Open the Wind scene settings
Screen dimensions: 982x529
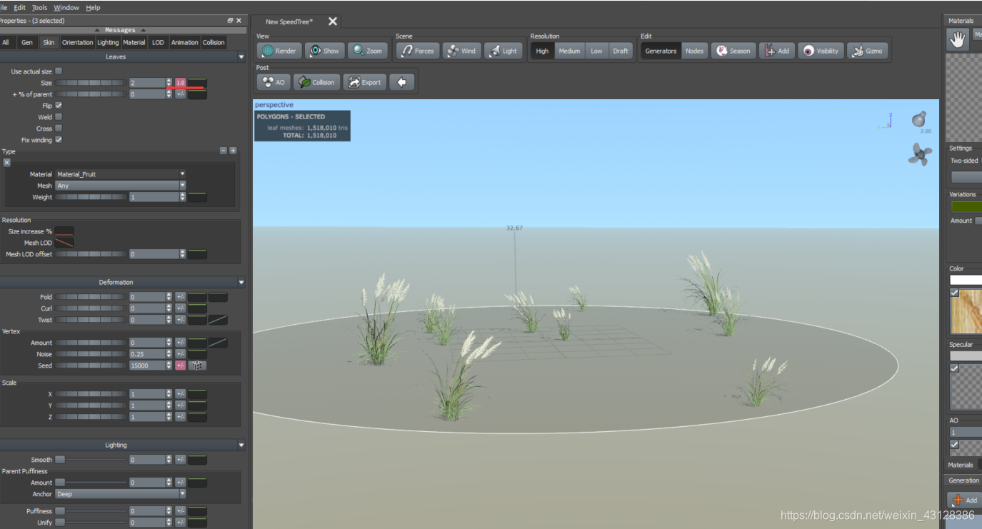click(x=461, y=51)
